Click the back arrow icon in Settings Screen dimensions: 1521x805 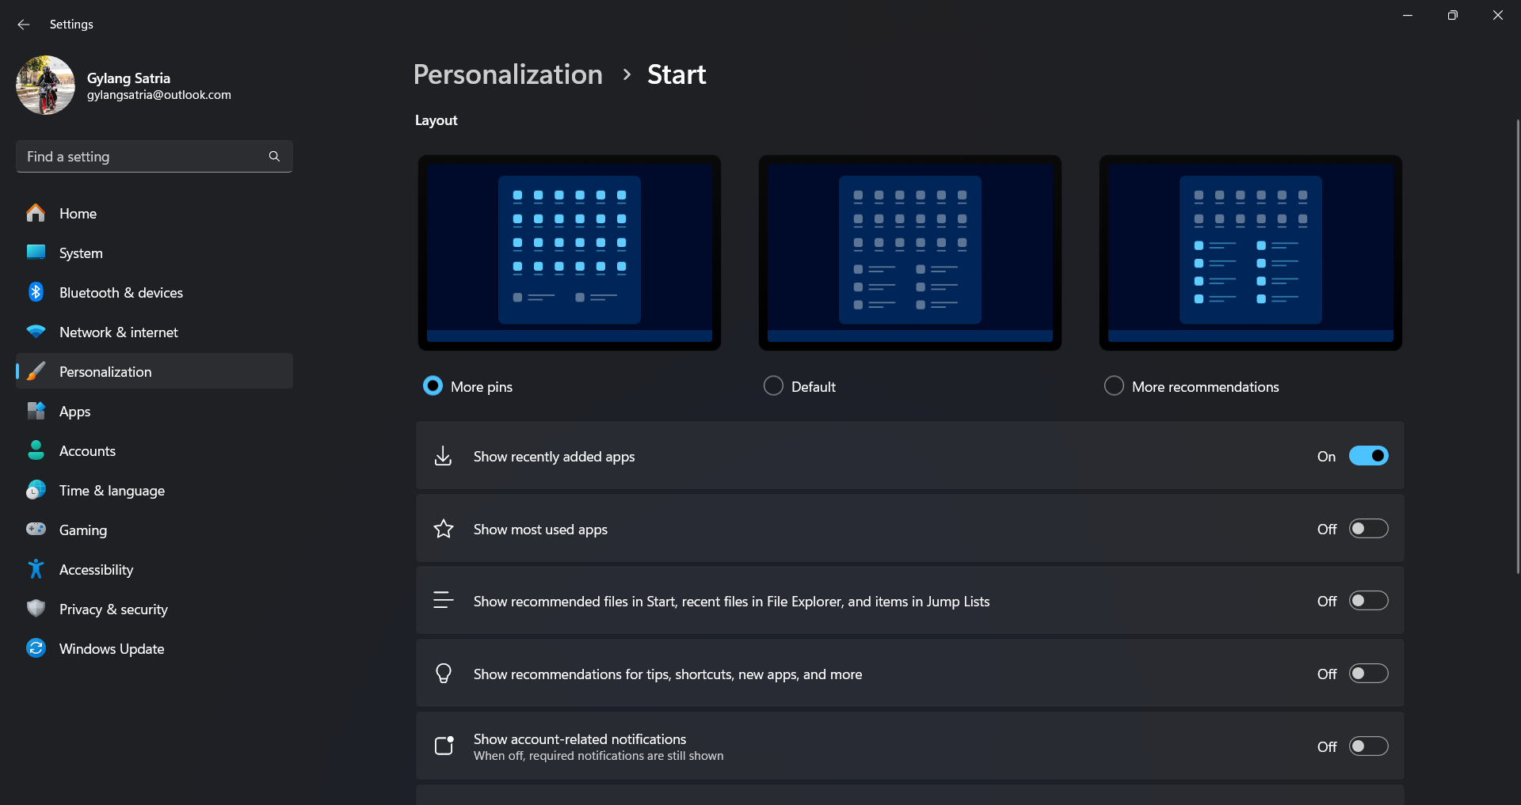coord(24,25)
